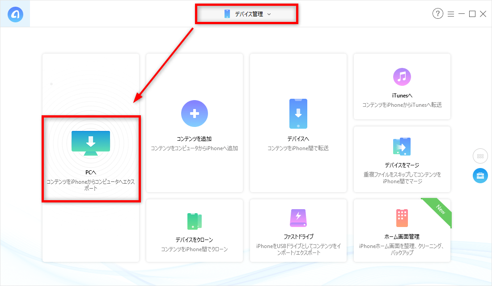Select the iTunesへ music note icon
The height and width of the screenshot is (286, 492).
click(402, 77)
